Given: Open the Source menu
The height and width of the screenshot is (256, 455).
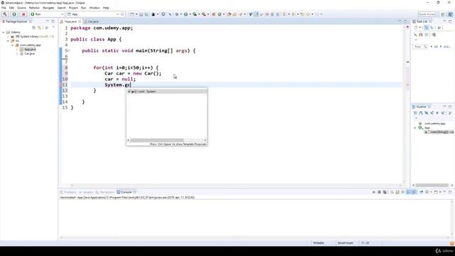Looking at the screenshot, I should [x=21, y=8].
